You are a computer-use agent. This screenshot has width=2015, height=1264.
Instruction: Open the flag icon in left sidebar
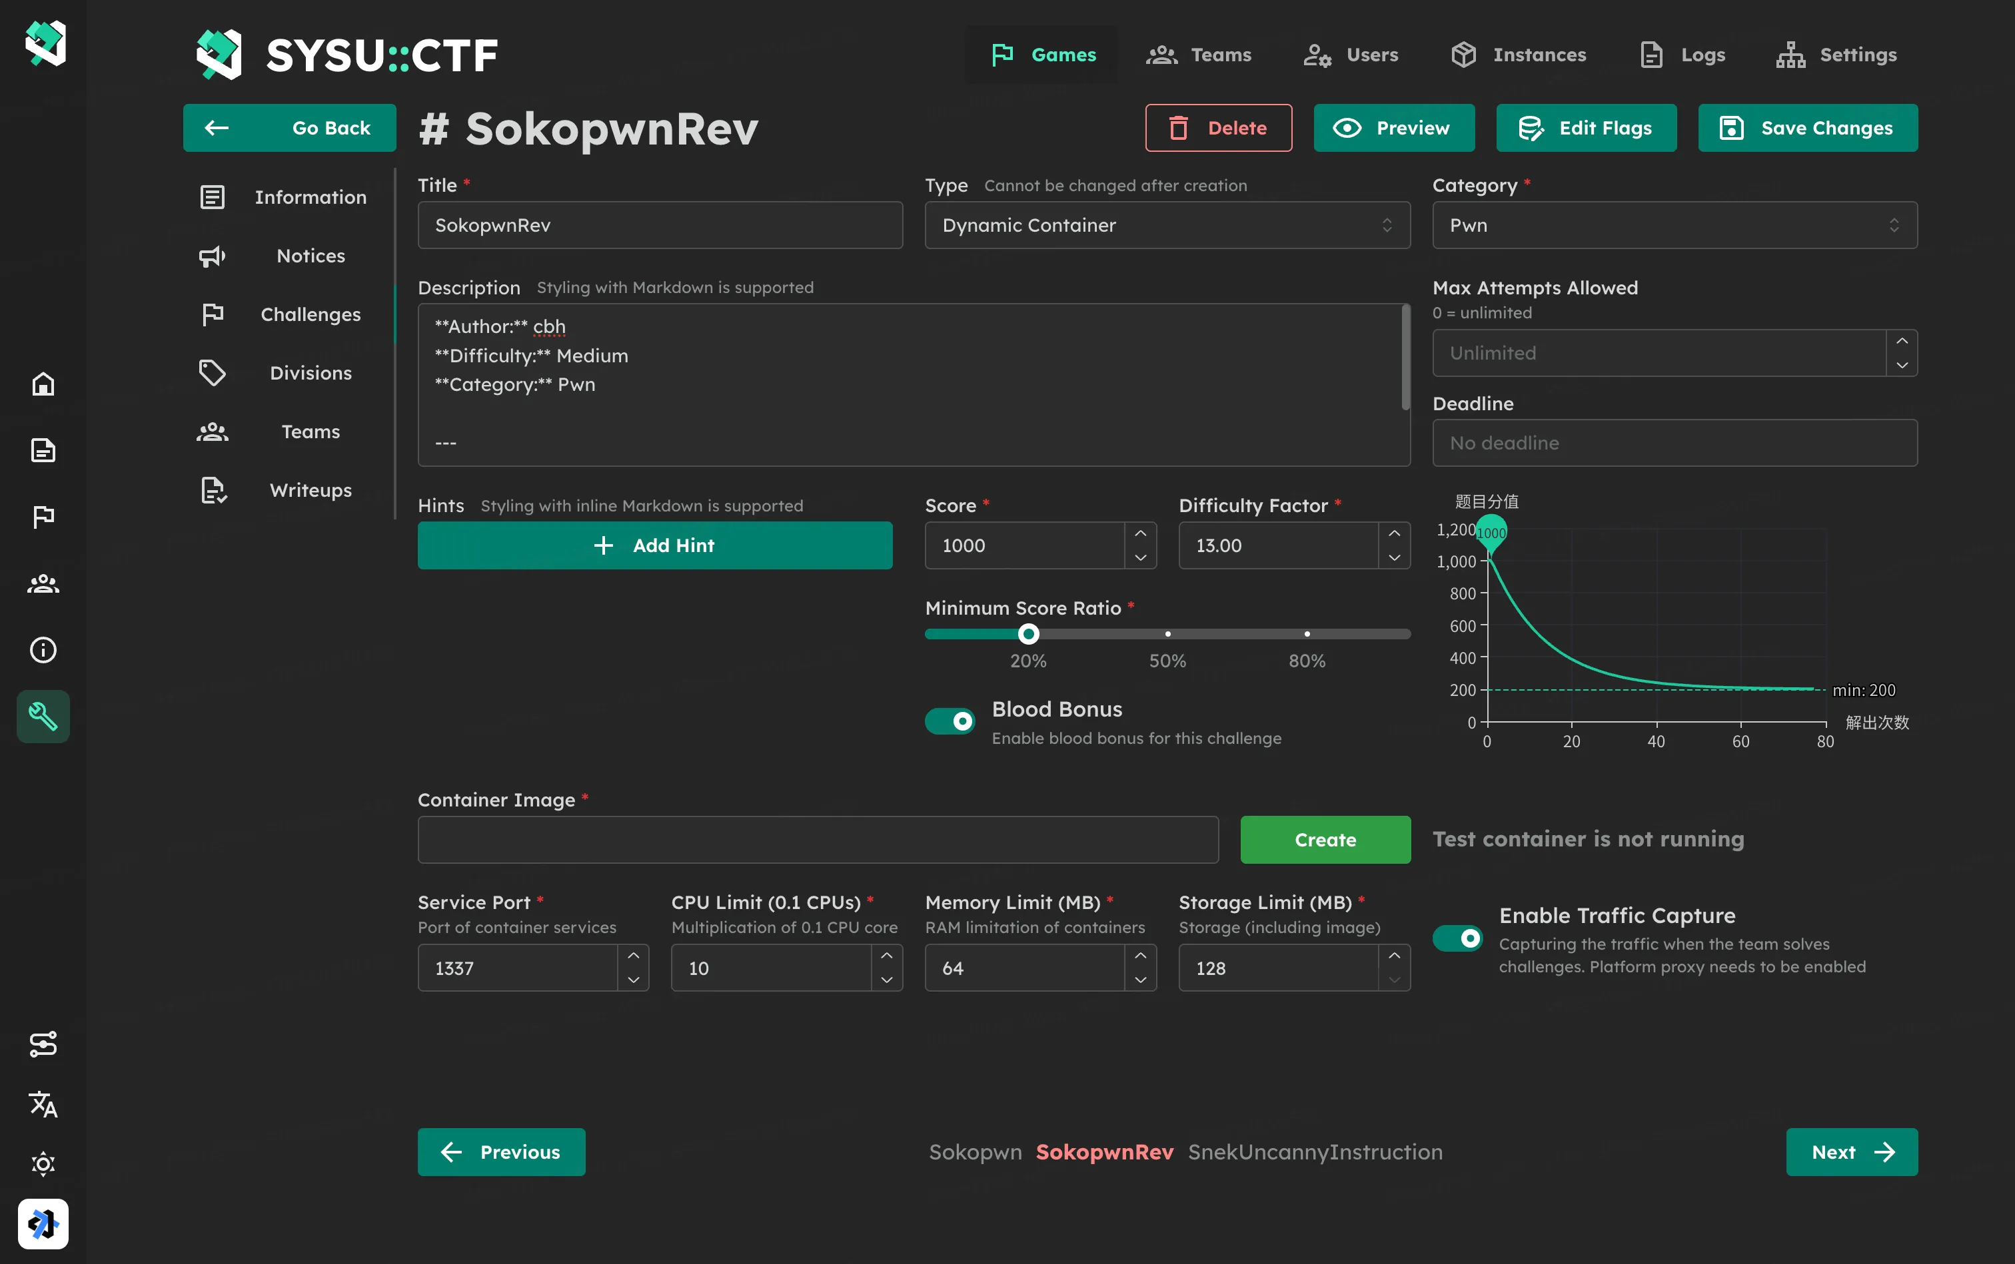pos(43,517)
